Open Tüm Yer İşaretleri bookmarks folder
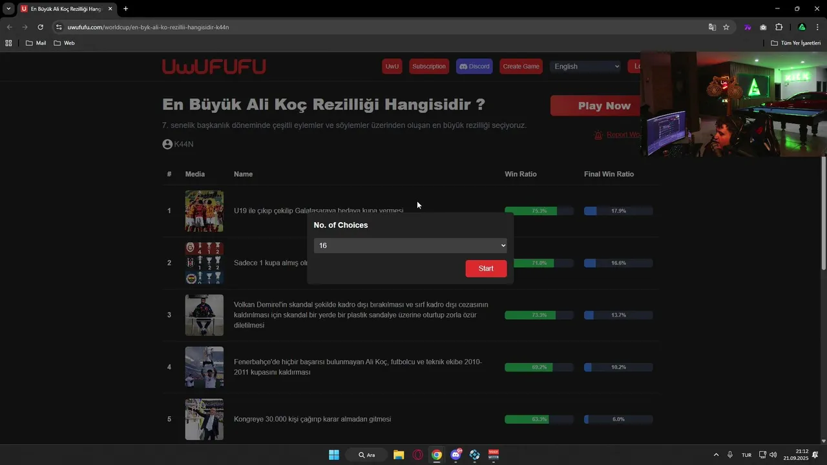827x465 pixels. click(795, 43)
